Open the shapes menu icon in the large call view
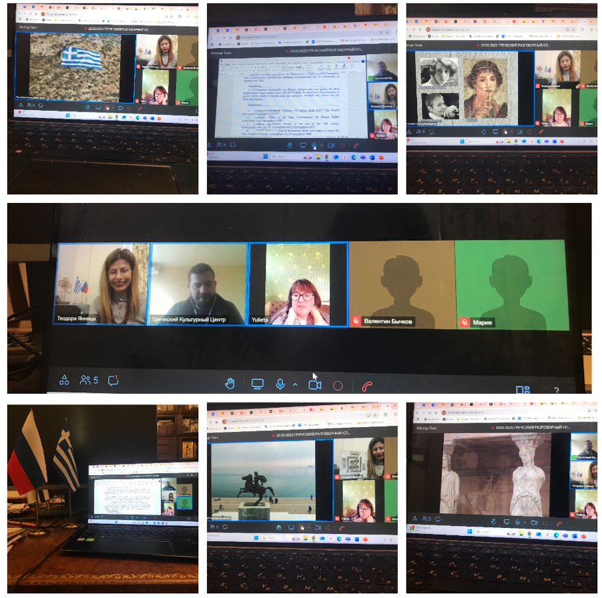The image size is (602, 598). point(64,380)
